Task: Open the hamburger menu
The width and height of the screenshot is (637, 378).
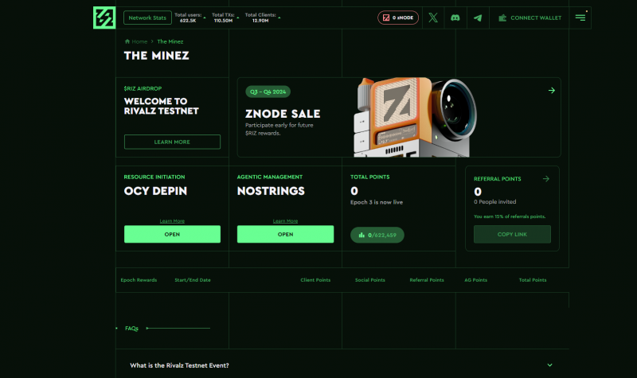Action: (580, 18)
